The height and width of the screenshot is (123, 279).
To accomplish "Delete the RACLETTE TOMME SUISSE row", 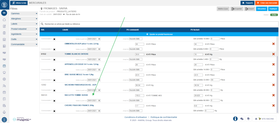I will [x=273, y=95].
